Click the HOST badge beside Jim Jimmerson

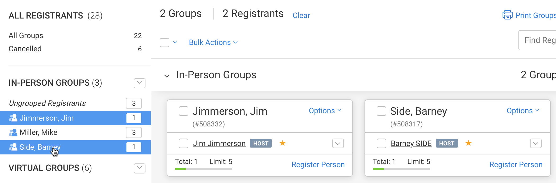coord(261,143)
